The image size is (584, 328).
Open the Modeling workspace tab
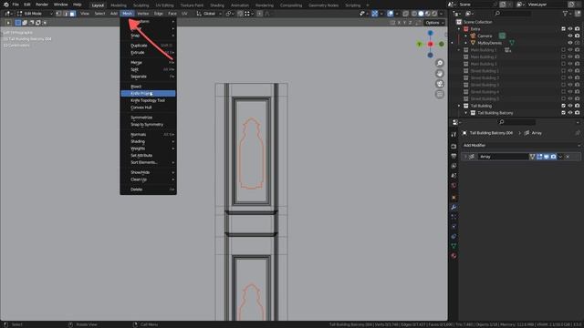[x=118, y=5]
